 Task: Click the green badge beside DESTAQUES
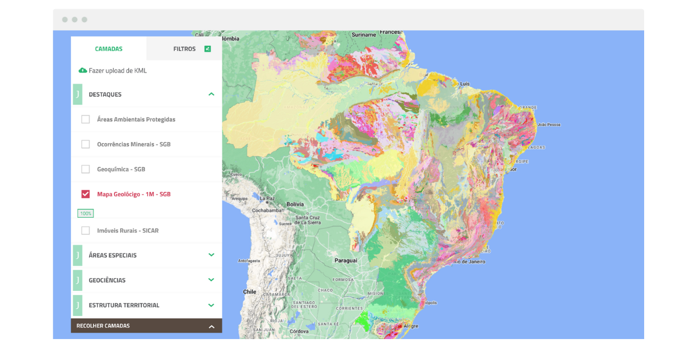point(77,94)
